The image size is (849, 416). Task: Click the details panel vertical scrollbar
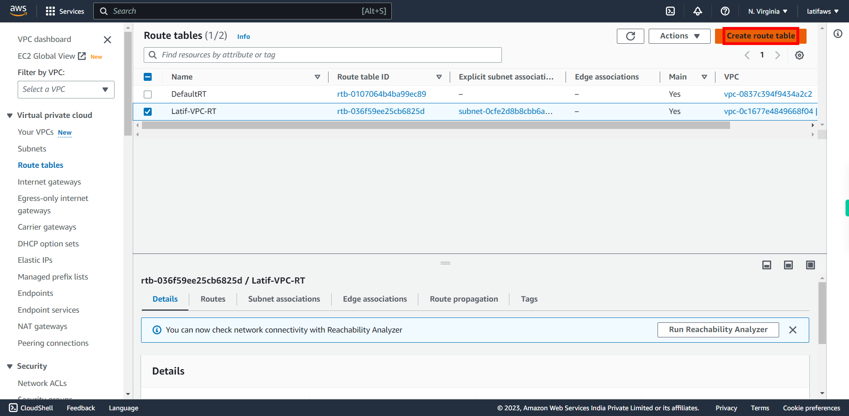pos(822,313)
